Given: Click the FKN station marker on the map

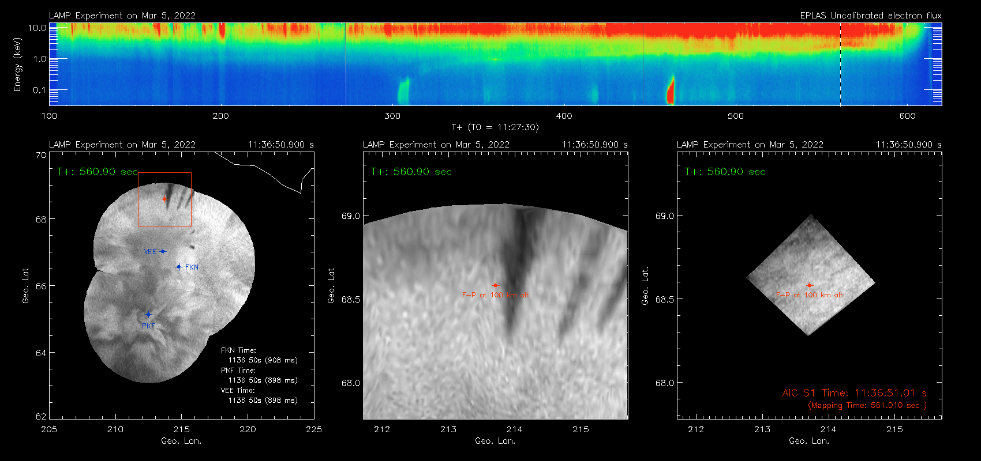Looking at the screenshot, I should tap(179, 267).
